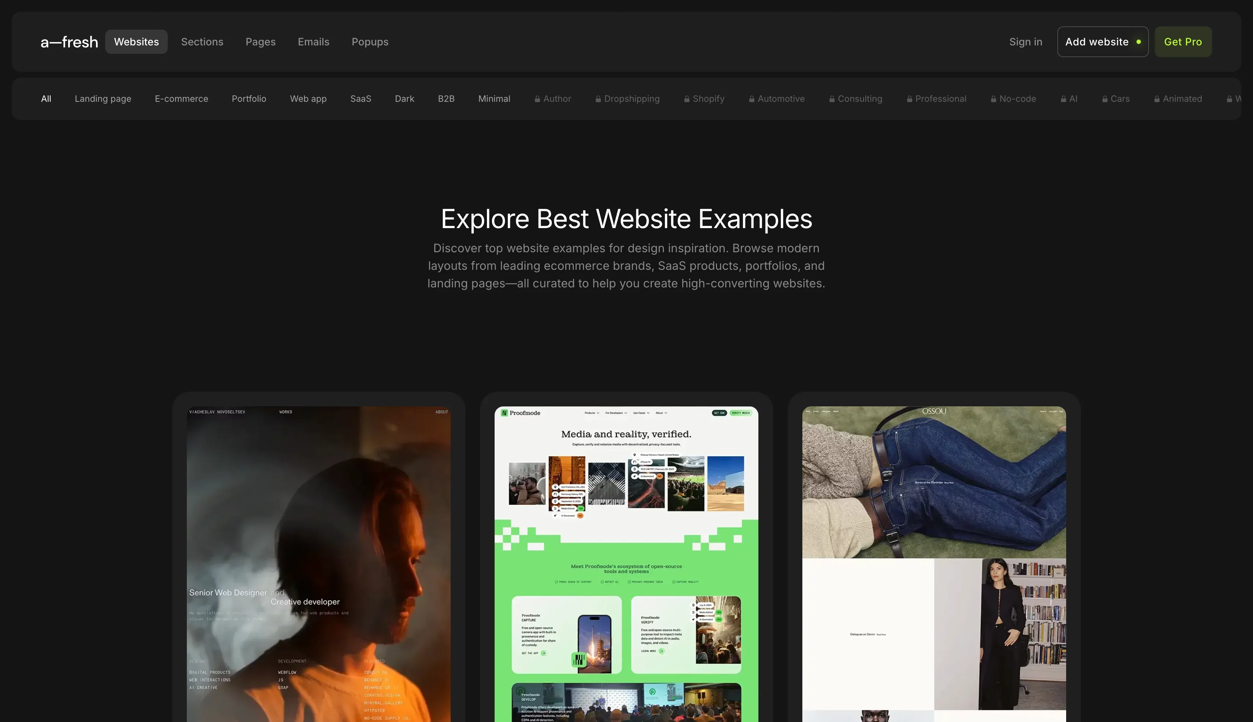Click the lock icon beside Consulting
The height and width of the screenshot is (722, 1253).
832,99
